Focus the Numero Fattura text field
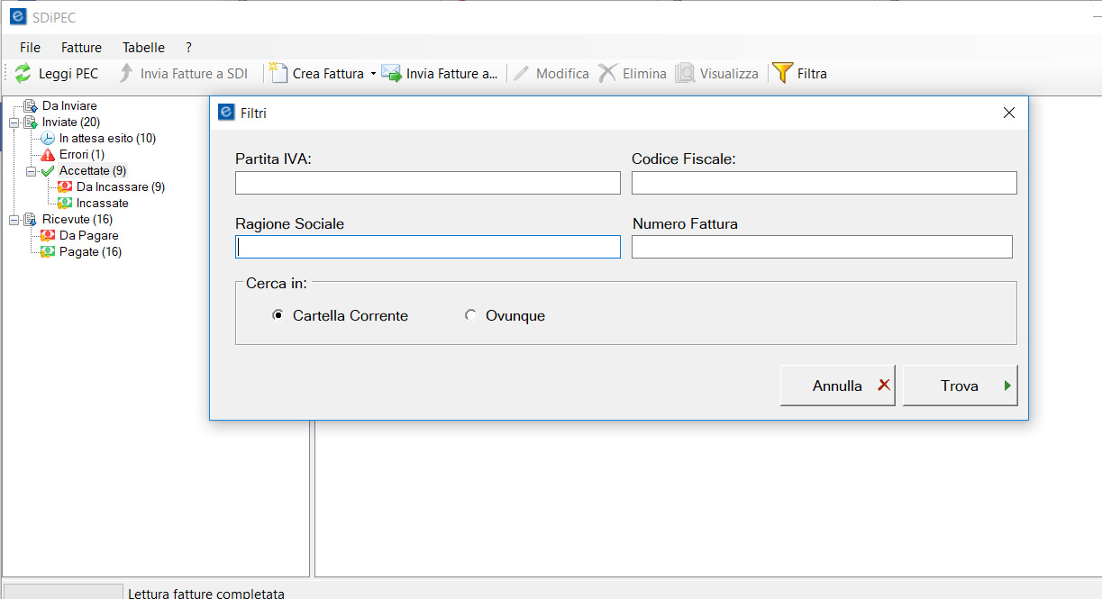 [x=822, y=247]
